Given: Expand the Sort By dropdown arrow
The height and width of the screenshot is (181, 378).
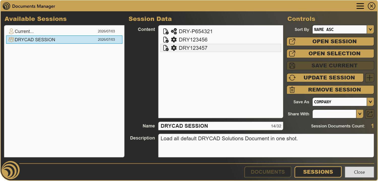Looking at the screenshot, I should [370, 29].
